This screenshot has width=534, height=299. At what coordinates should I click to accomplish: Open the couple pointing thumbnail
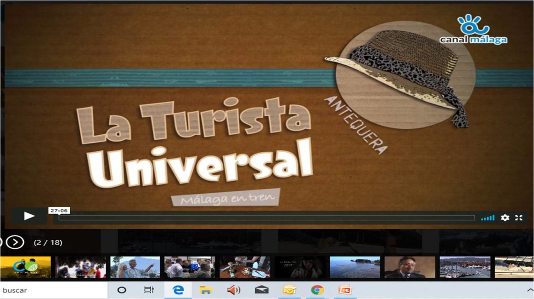135,268
